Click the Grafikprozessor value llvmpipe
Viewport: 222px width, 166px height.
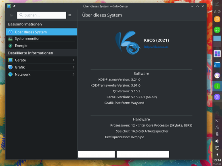coord(138,137)
